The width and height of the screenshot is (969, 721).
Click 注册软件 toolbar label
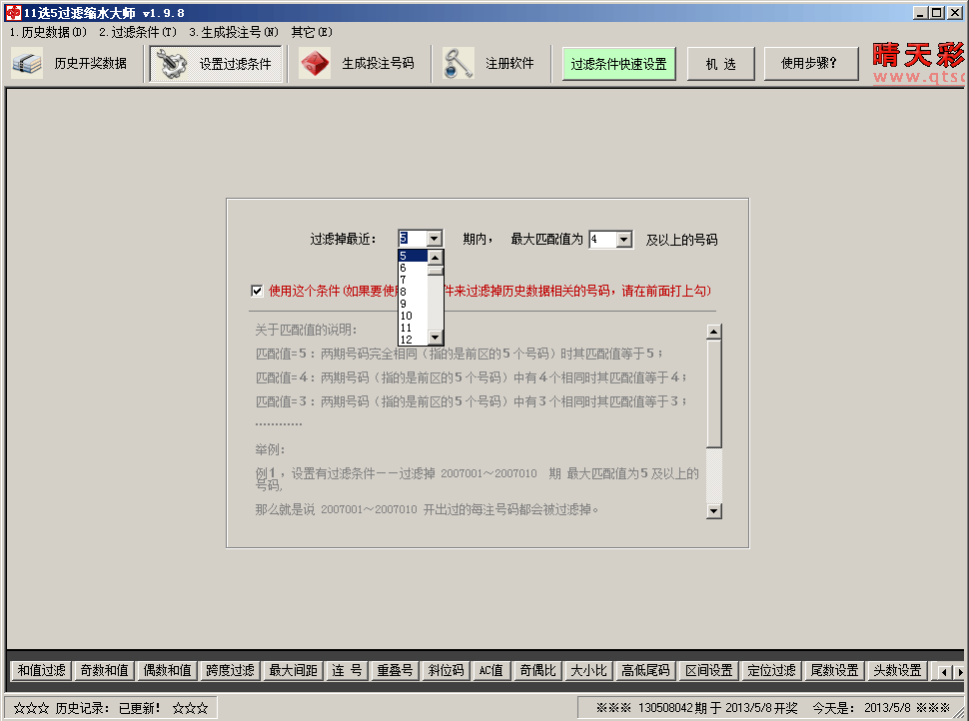point(509,63)
